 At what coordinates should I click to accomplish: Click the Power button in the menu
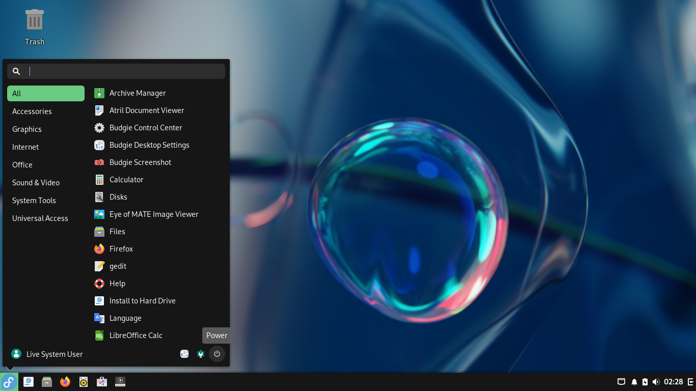(x=217, y=354)
